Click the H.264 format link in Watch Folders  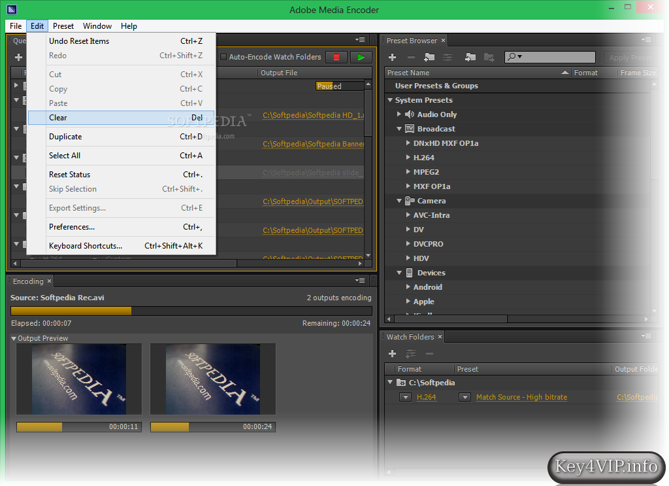426,397
